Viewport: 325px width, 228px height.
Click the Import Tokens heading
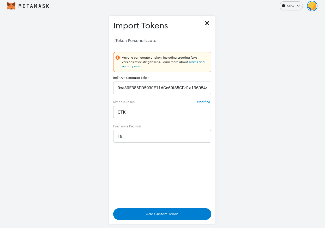tap(141, 26)
